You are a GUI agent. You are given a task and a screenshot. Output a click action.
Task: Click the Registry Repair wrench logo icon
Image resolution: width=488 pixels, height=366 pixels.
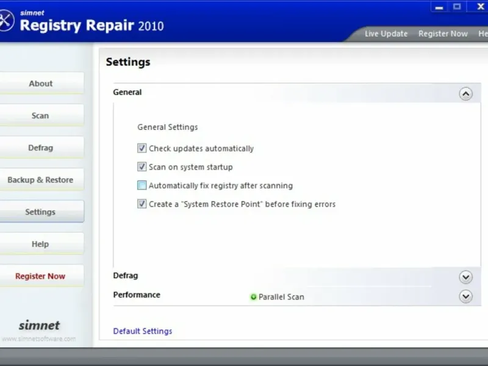coord(6,21)
